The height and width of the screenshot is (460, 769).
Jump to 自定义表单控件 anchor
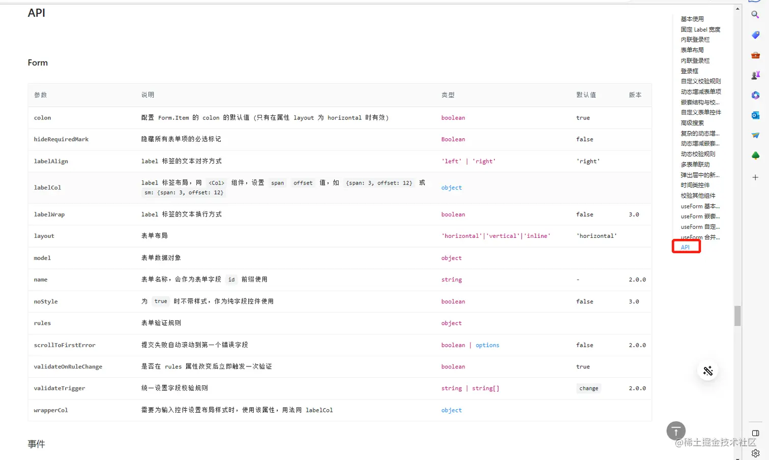pos(701,112)
